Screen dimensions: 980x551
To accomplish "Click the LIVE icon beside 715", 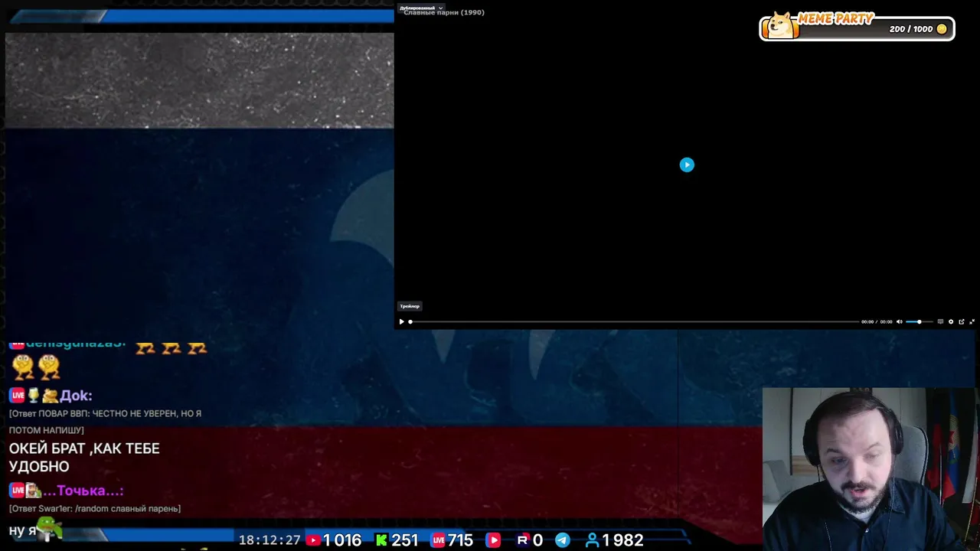I will click(438, 540).
